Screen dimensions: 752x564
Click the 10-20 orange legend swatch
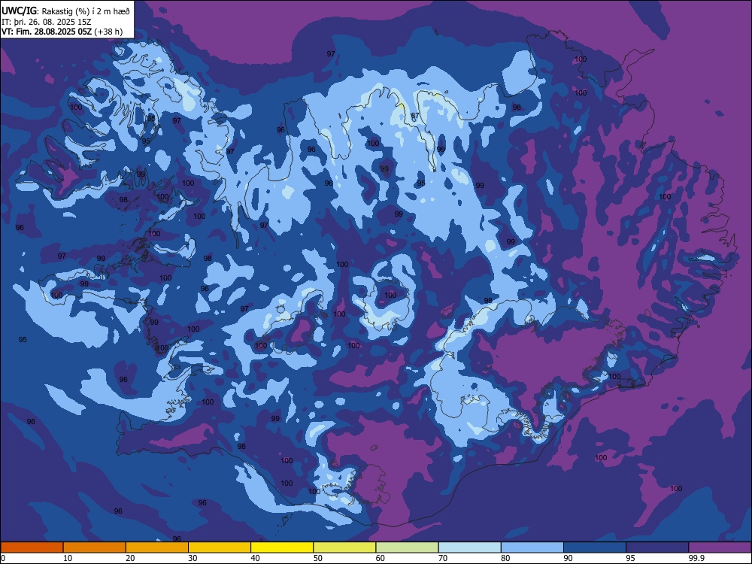coord(95,547)
